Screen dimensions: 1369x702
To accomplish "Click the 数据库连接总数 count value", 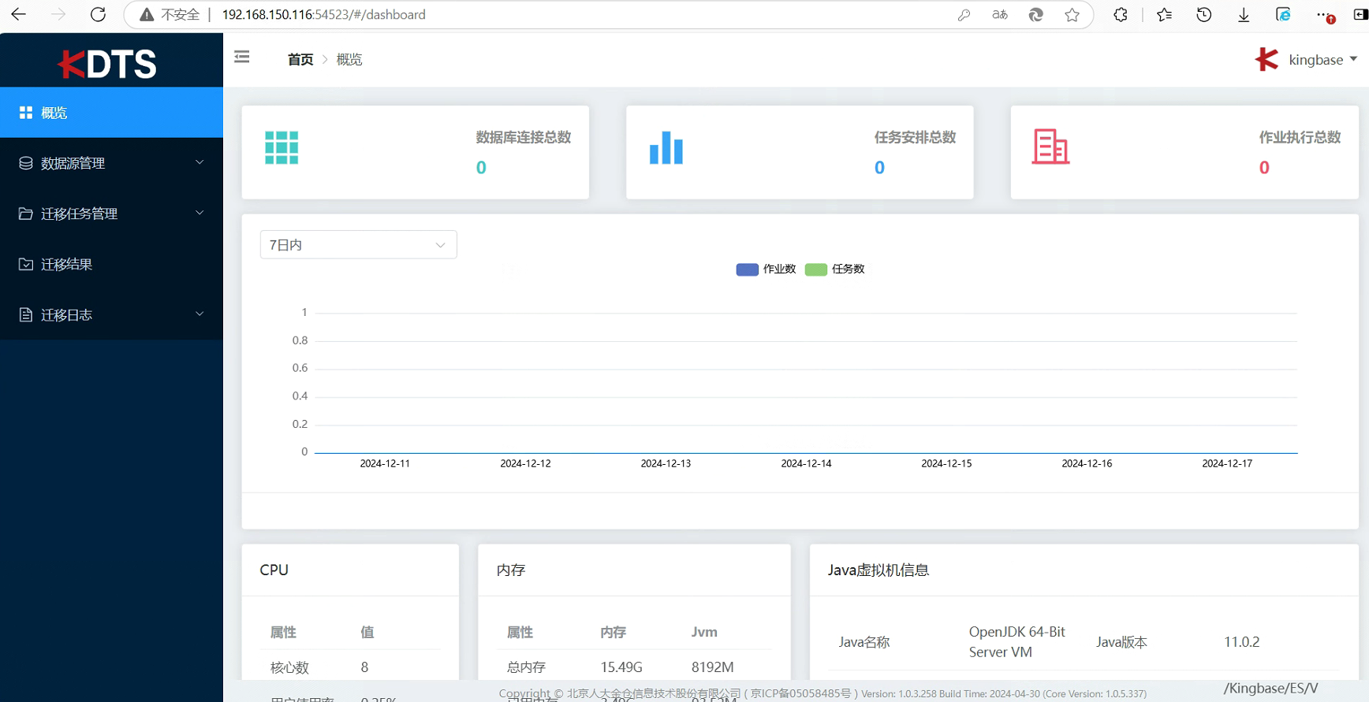I will 481,168.
